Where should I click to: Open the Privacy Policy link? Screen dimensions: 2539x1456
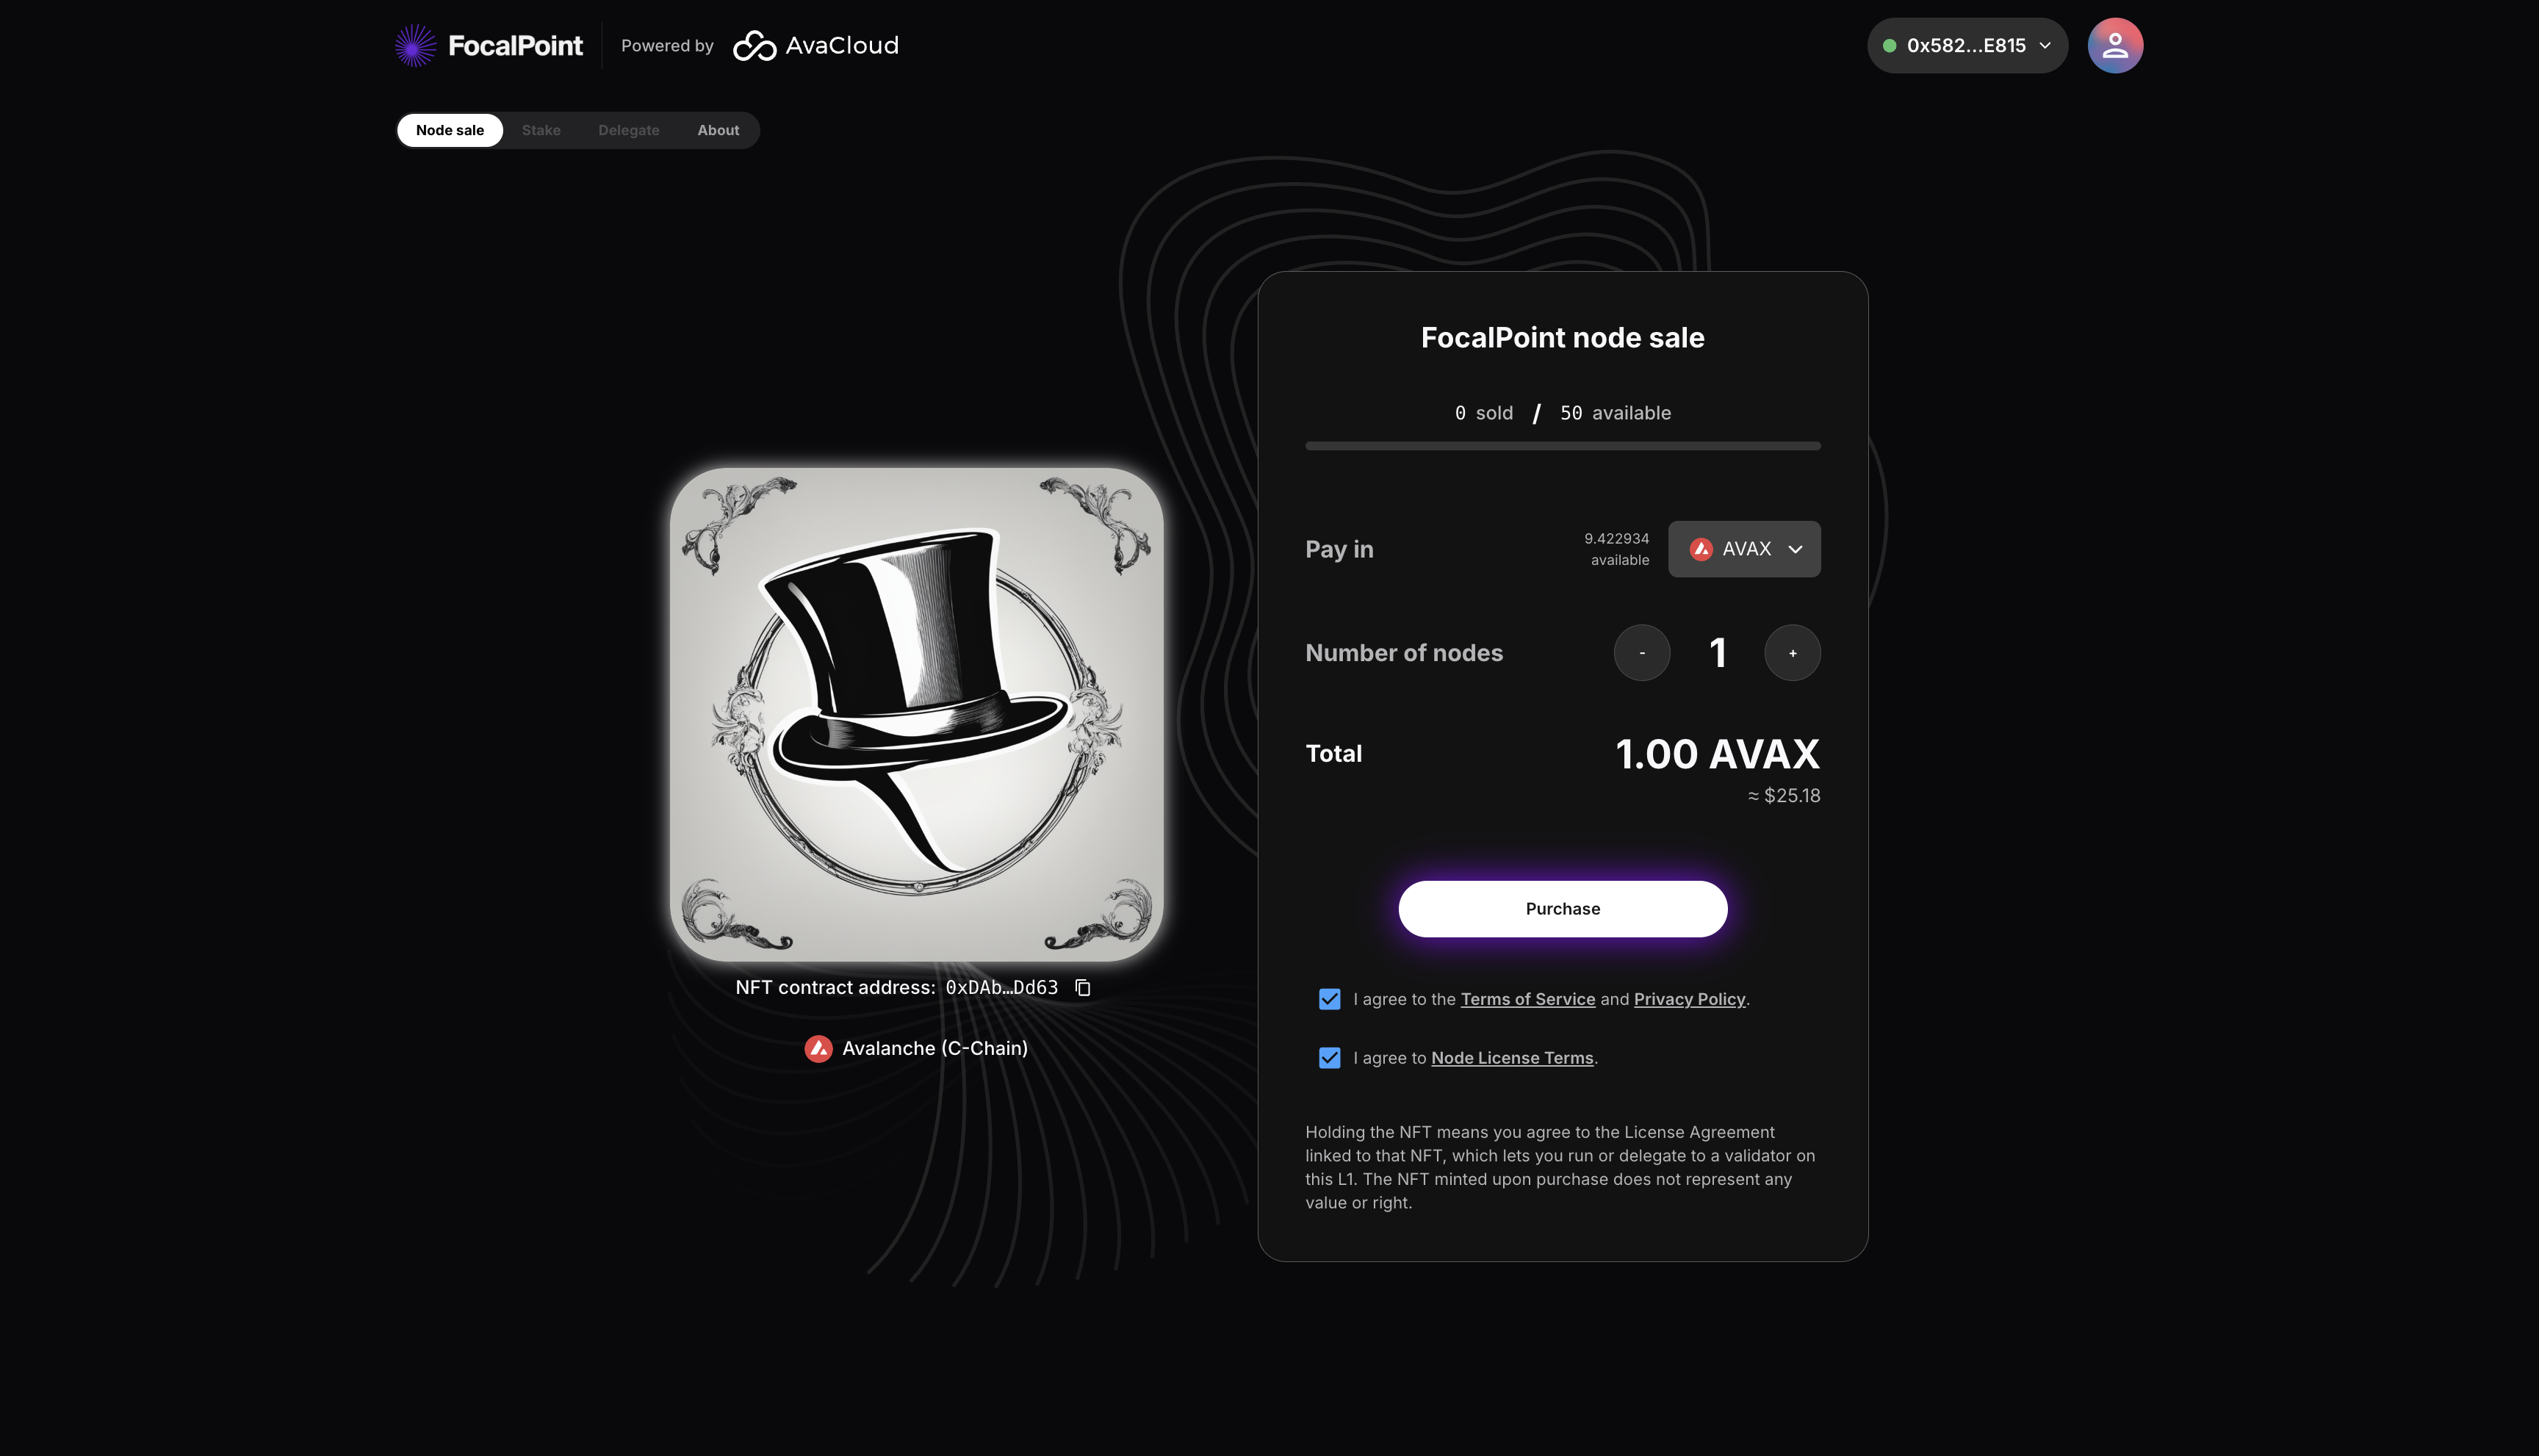click(1689, 999)
